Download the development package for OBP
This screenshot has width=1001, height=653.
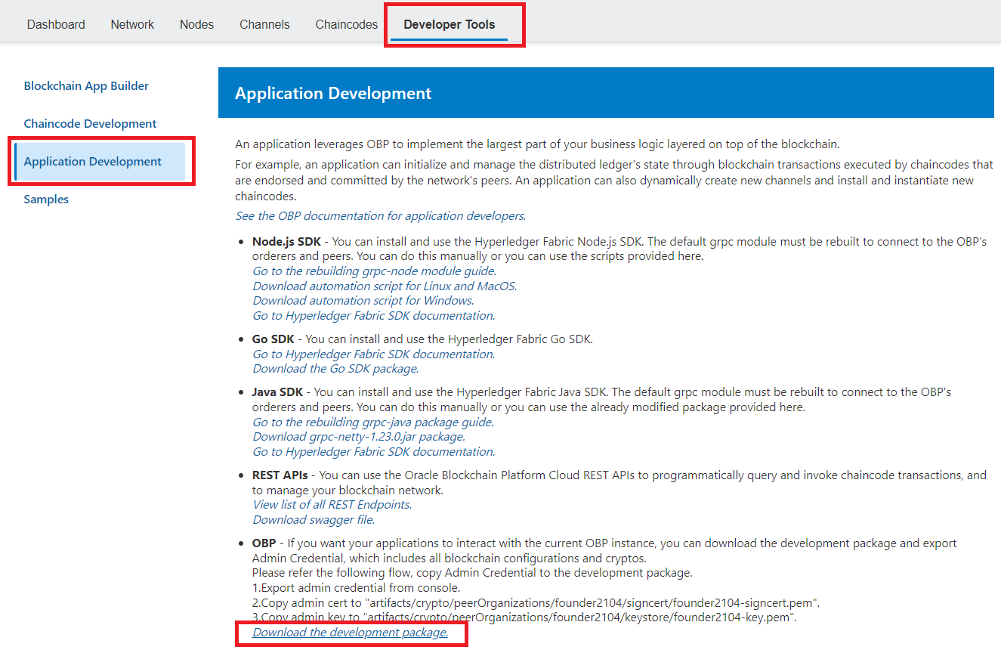pyautogui.click(x=350, y=632)
